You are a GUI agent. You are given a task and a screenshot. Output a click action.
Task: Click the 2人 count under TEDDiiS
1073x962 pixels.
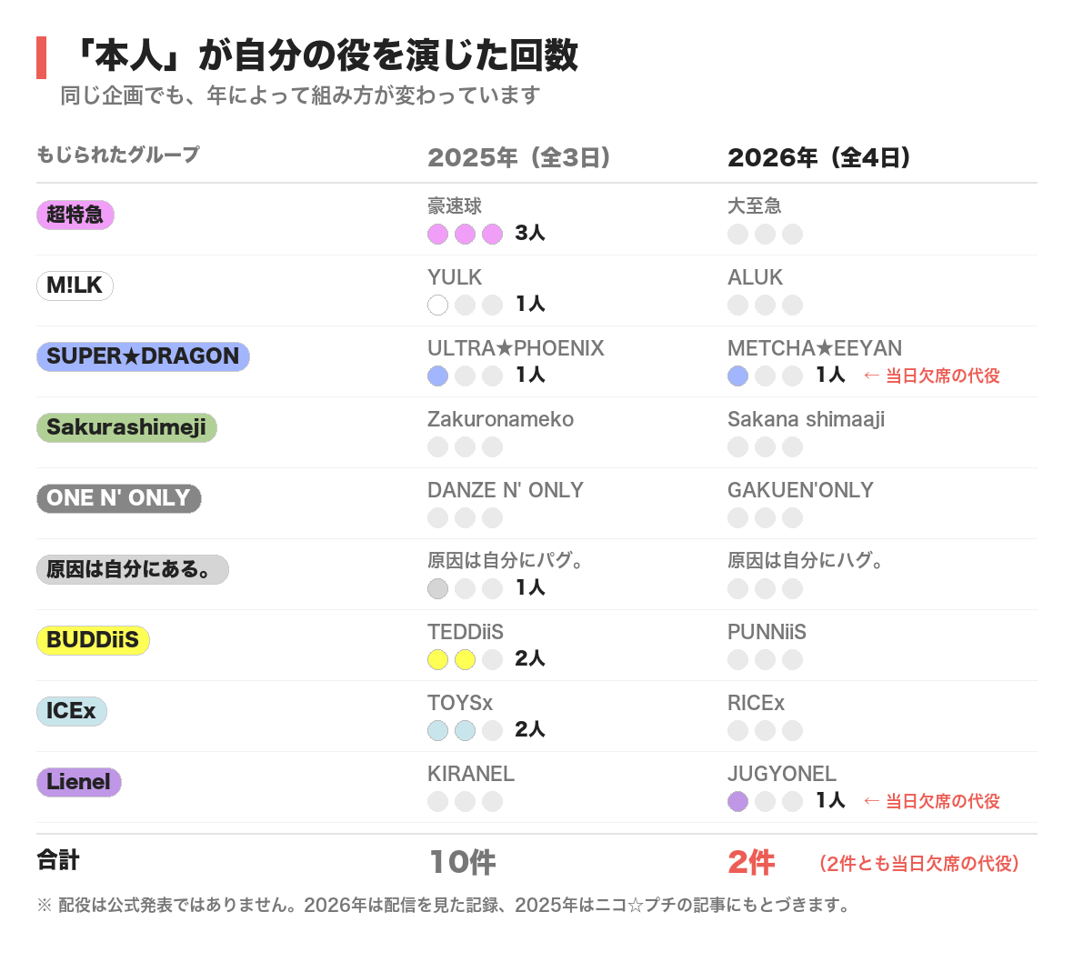click(x=530, y=658)
